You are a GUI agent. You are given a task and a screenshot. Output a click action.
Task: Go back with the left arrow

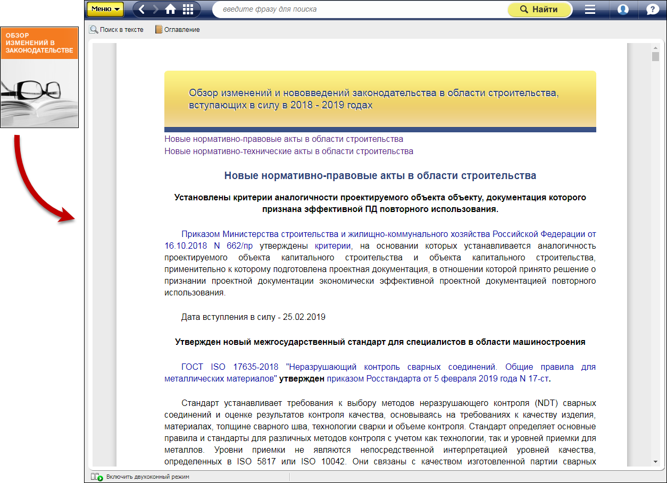pyautogui.click(x=142, y=9)
